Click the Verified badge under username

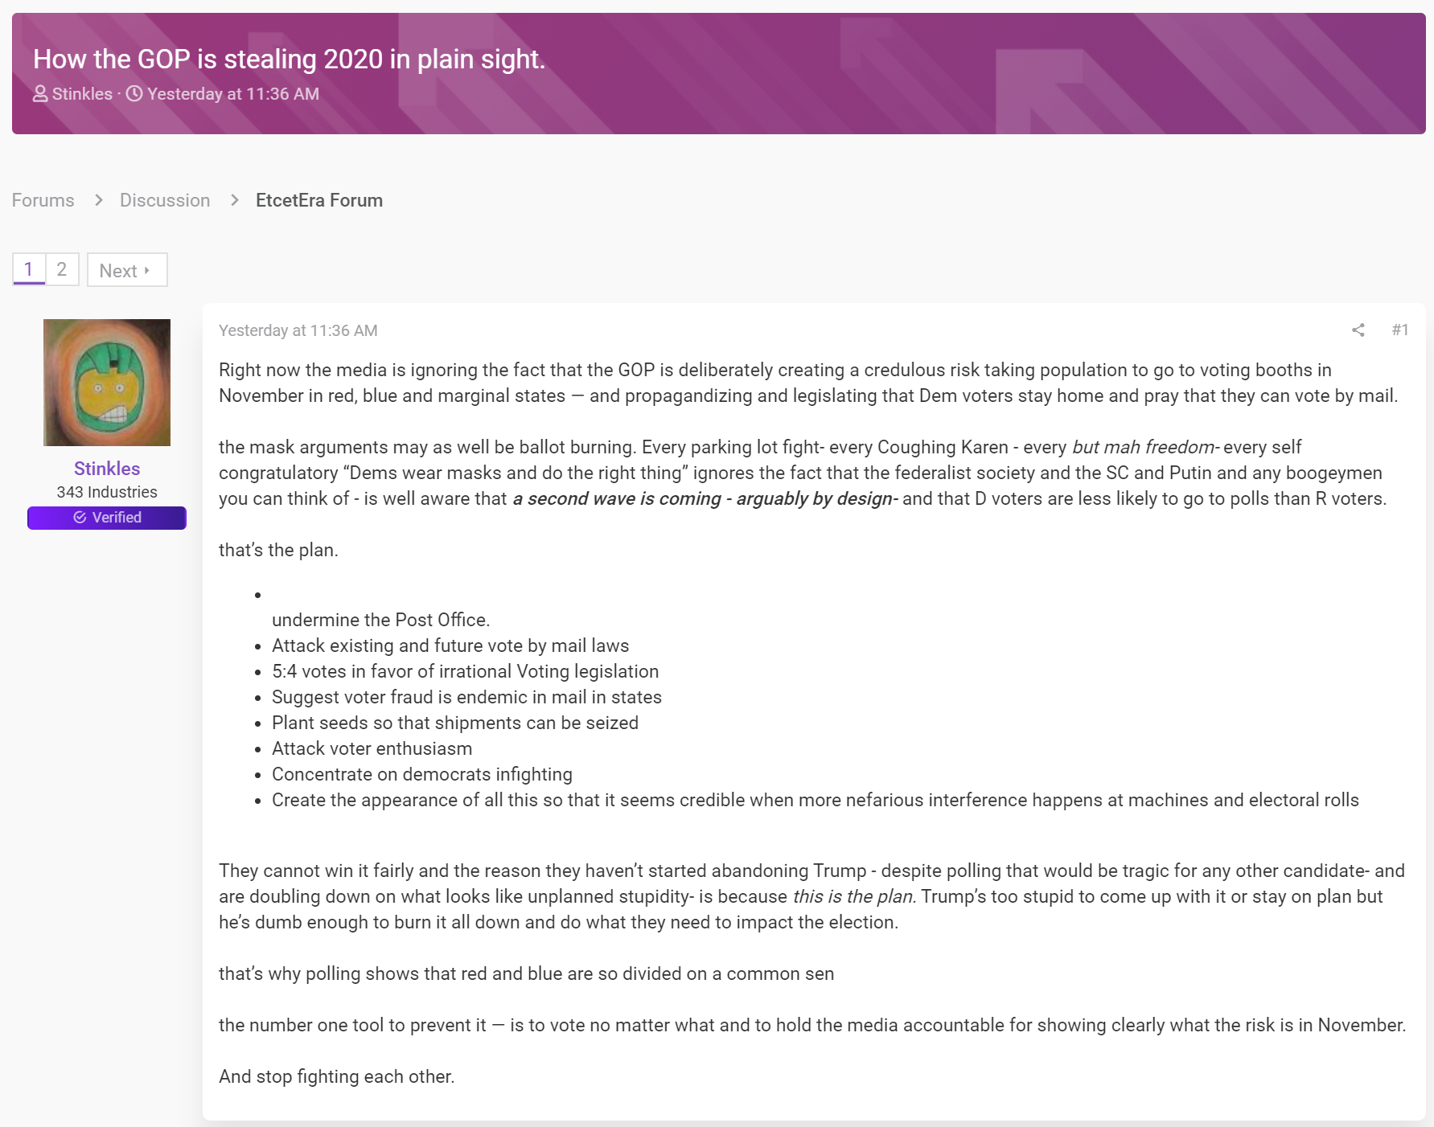pos(107,518)
